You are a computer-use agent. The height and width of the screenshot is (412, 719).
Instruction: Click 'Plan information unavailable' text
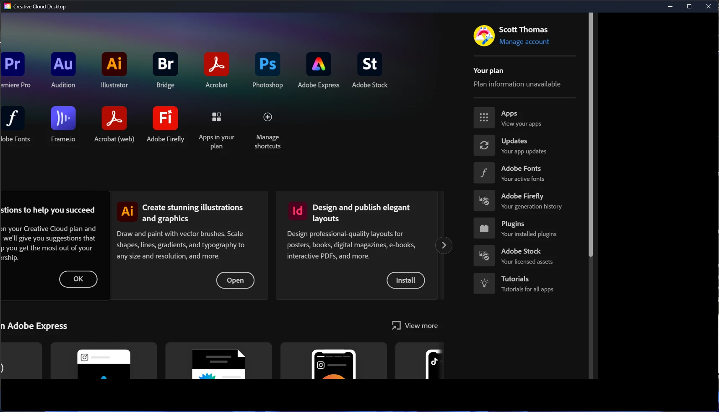click(x=517, y=84)
